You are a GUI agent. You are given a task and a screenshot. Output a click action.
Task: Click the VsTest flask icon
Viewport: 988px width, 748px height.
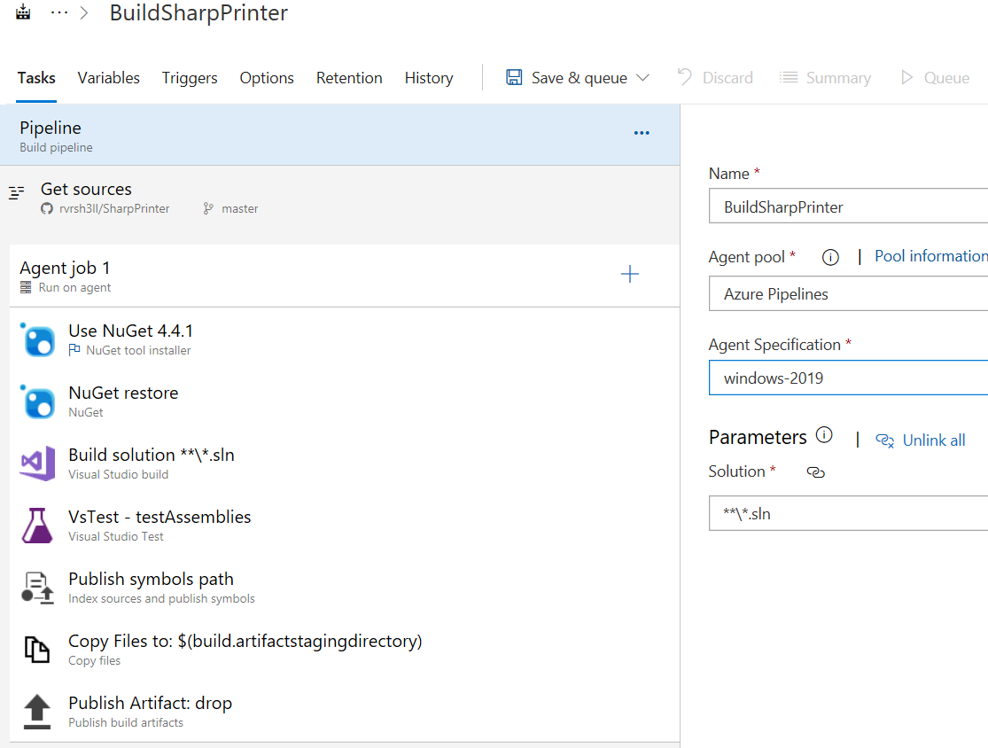pos(37,526)
